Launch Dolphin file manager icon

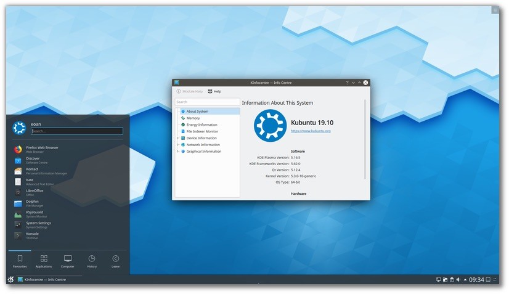tap(18, 203)
